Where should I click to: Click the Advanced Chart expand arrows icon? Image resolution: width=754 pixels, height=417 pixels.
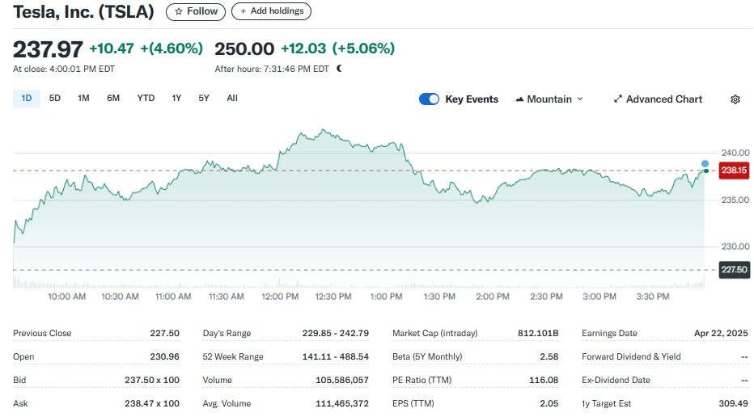coord(618,99)
